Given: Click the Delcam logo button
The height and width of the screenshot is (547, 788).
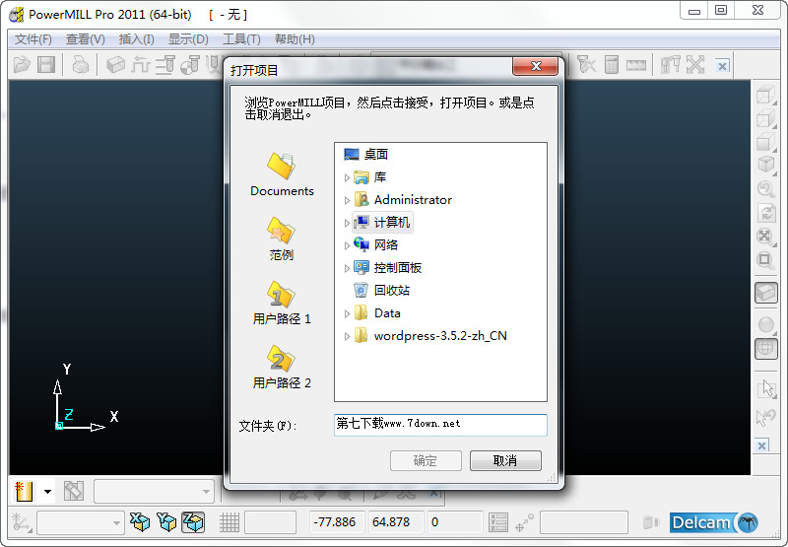Looking at the screenshot, I should tap(714, 523).
